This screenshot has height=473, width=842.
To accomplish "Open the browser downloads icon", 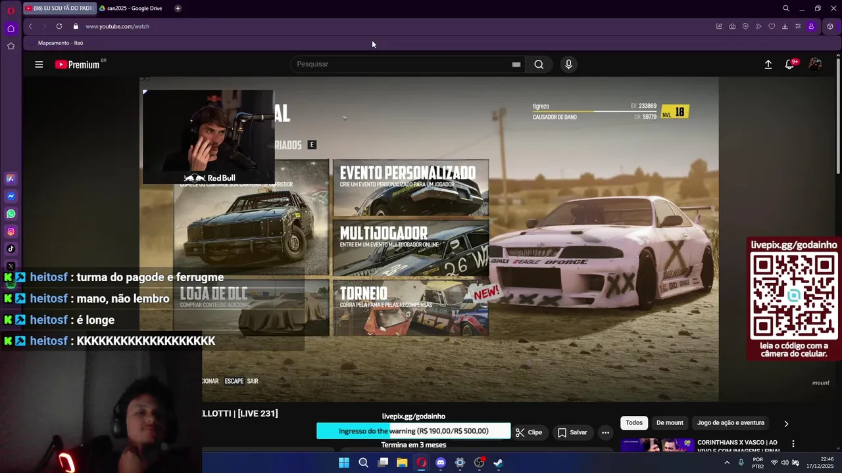I will pyautogui.click(x=785, y=26).
